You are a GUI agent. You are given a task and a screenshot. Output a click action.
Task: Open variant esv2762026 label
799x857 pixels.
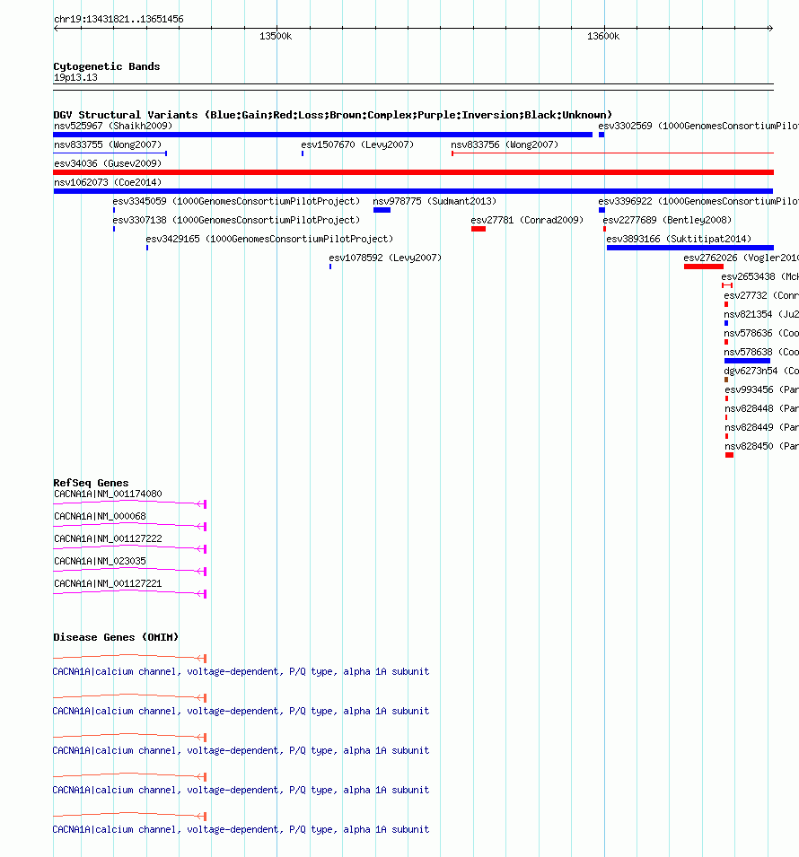tap(741, 258)
